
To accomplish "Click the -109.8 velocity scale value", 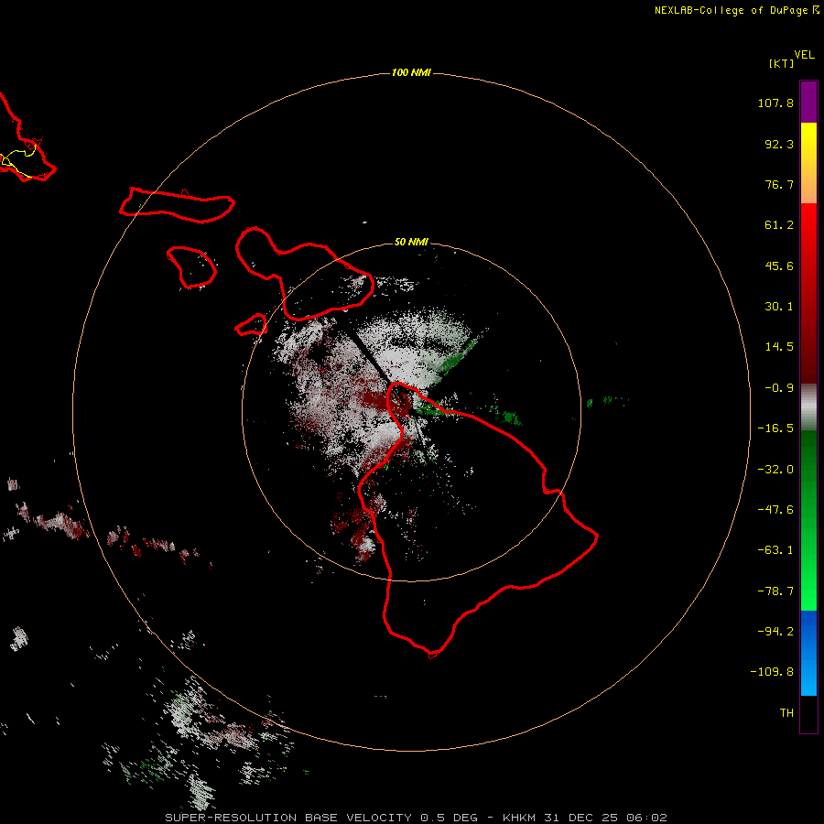I will click(772, 672).
